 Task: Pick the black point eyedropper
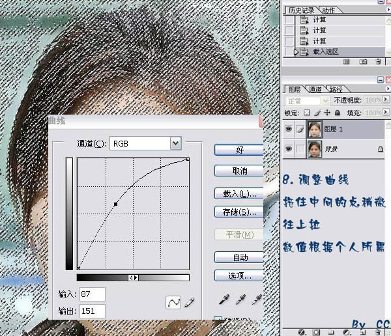[x=225, y=300]
